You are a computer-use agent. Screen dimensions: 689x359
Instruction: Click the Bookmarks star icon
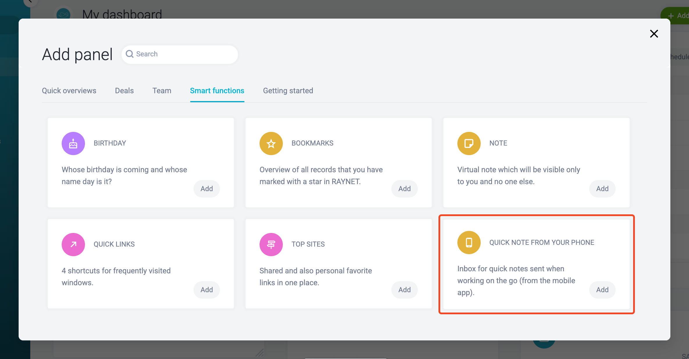(x=271, y=143)
